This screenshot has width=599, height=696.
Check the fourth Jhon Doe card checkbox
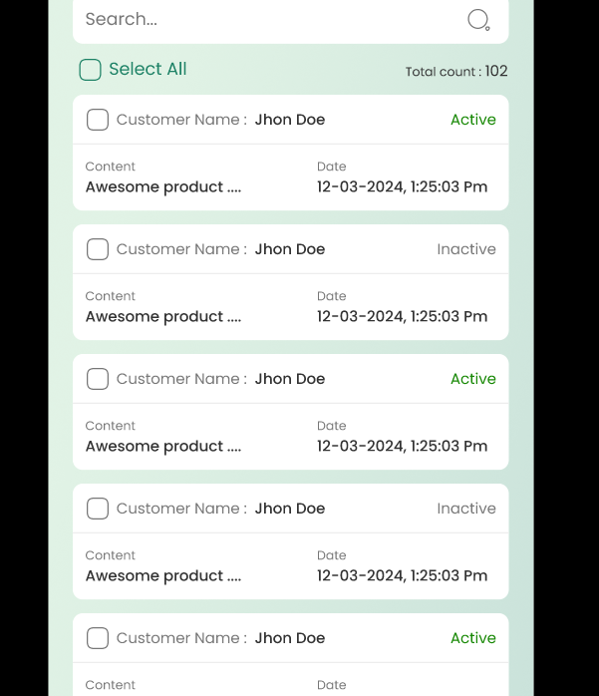click(x=98, y=509)
